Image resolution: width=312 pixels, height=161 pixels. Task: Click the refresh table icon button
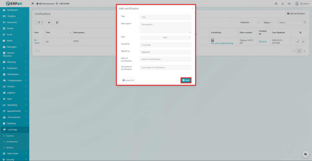pyautogui.click(x=57, y=23)
